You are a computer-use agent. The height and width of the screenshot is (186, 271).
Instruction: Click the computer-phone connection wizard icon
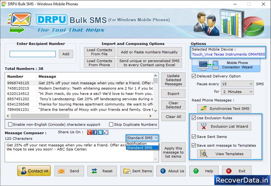click(x=208, y=65)
